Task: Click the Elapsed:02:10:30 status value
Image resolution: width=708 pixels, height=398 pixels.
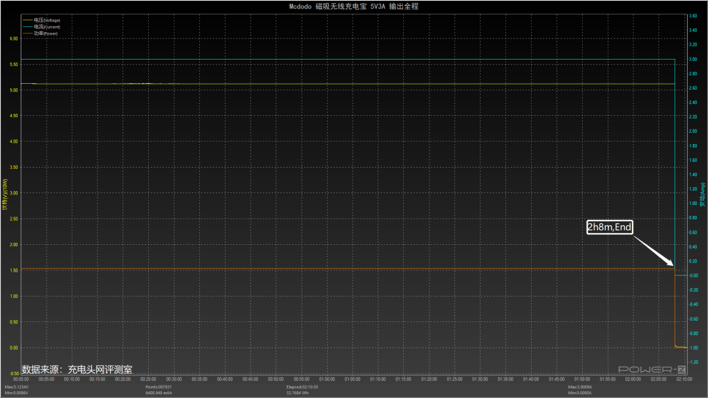Action: point(302,387)
